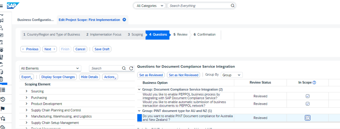
Task: Toggle In Scope checkbox for PINT Australia question
Action: (x=308, y=118)
